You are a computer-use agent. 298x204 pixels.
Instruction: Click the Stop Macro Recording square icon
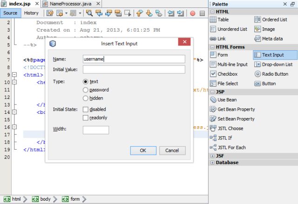coord(202,13)
